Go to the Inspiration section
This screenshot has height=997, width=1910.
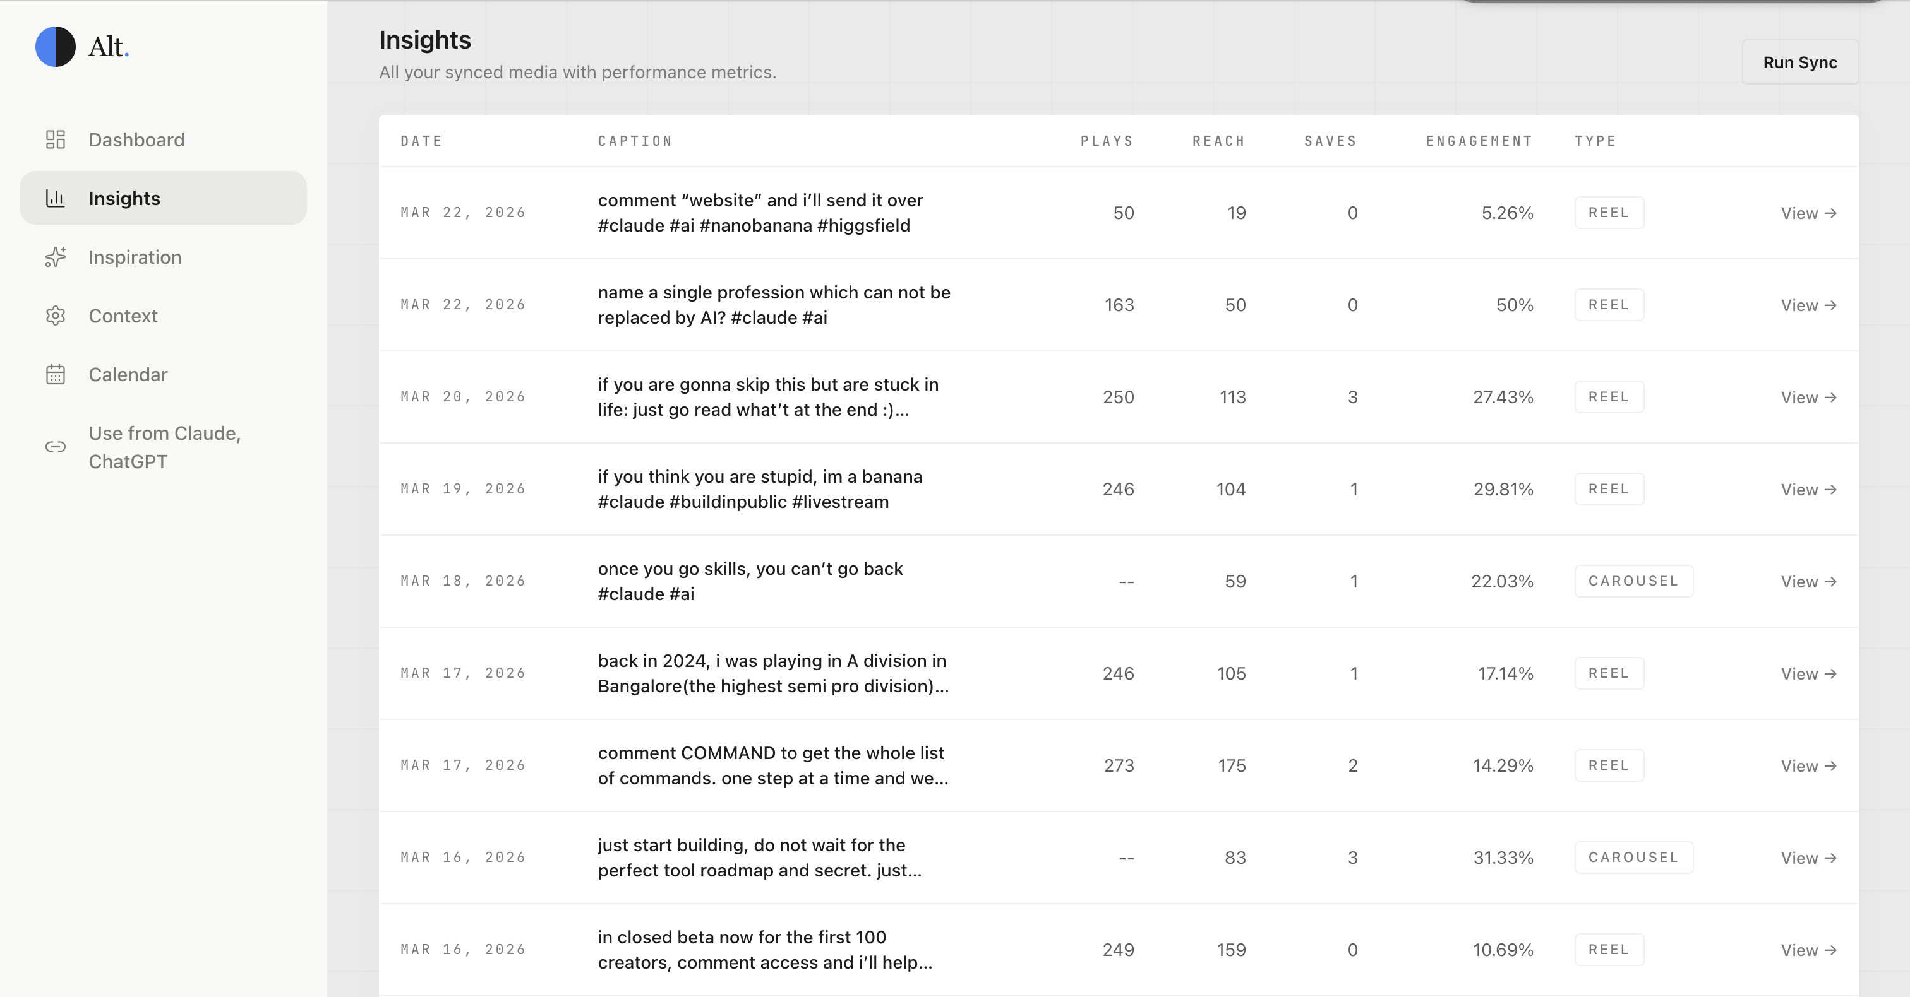point(135,257)
